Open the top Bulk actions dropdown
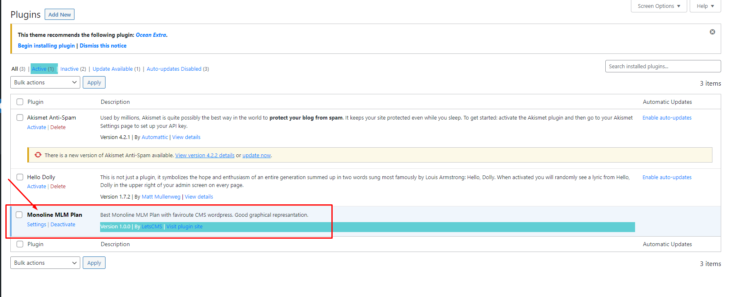The image size is (729, 297). (45, 82)
